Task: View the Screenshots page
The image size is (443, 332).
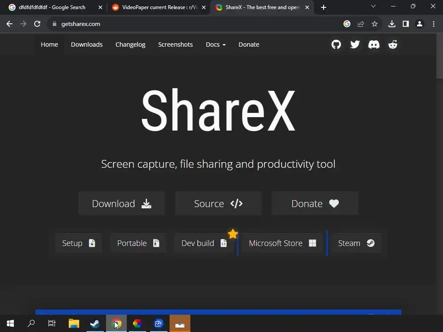Action: (176, 45)
